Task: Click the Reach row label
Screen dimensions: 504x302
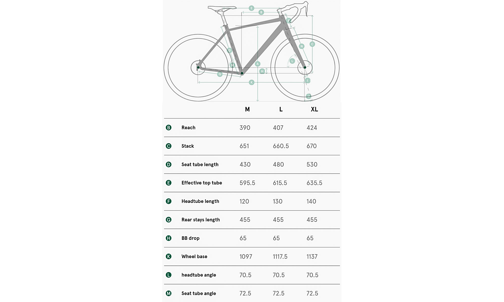Action: pos(188,128)
